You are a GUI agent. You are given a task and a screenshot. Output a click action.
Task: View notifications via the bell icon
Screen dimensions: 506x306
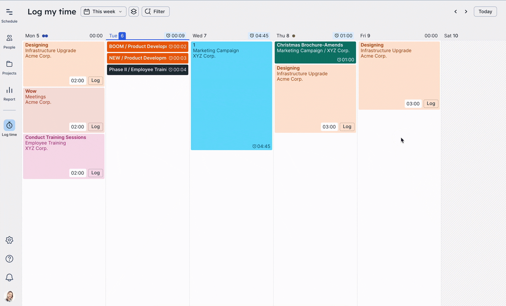point(9,277)
